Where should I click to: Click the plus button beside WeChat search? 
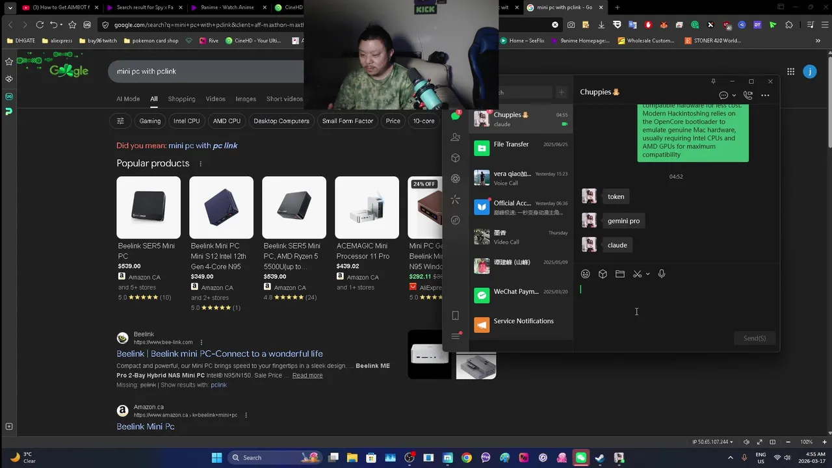point(562,92)
